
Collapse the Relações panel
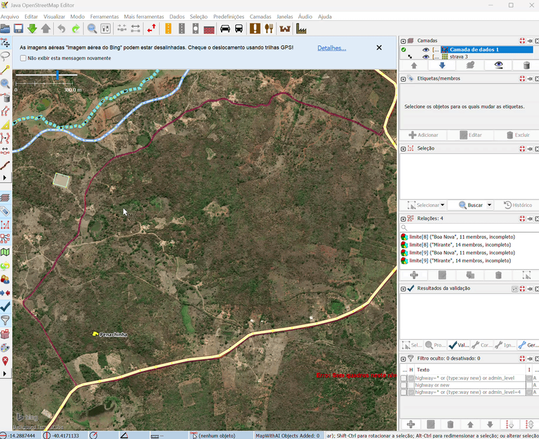(404, 218)
